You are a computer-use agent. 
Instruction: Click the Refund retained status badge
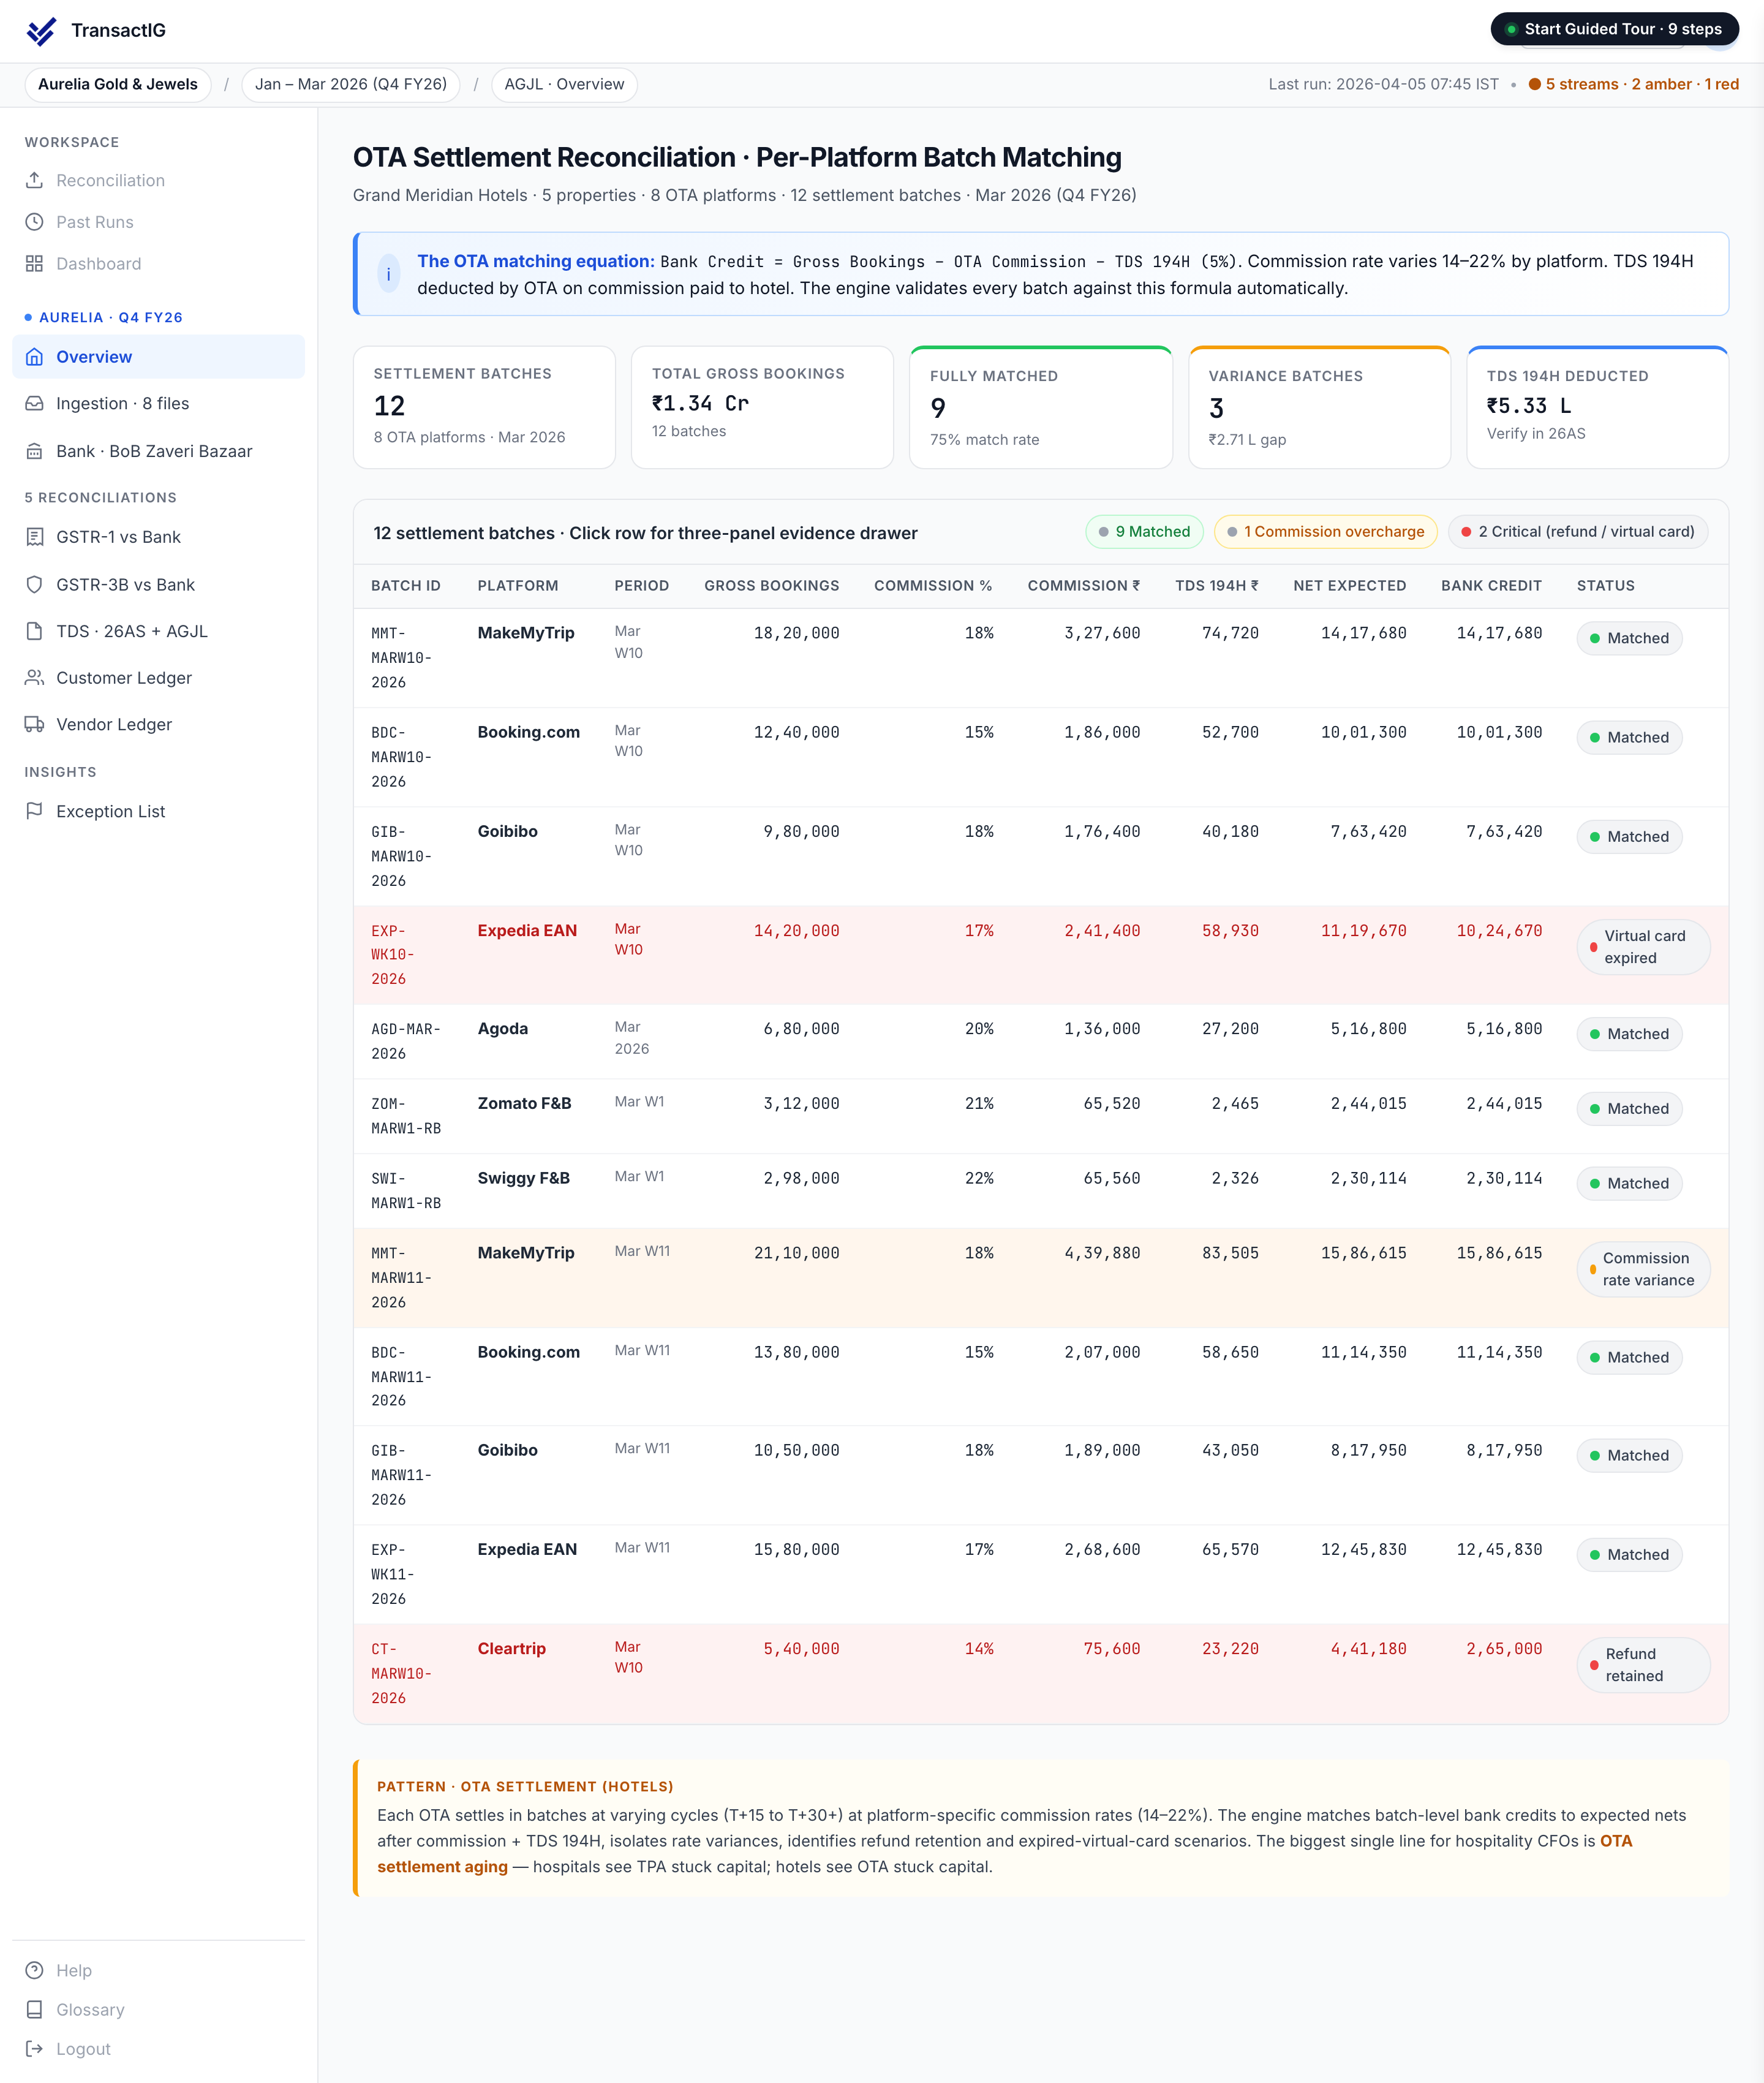(x=1643, y=1665)
